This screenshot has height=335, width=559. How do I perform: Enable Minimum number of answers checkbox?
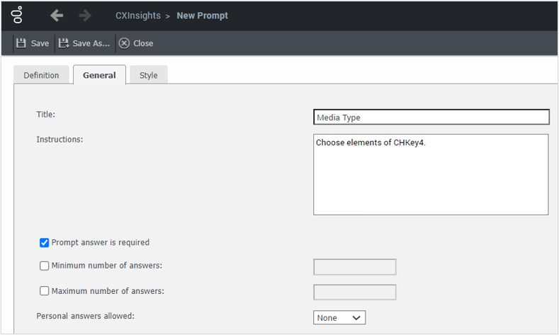click(x=45, y=266)
